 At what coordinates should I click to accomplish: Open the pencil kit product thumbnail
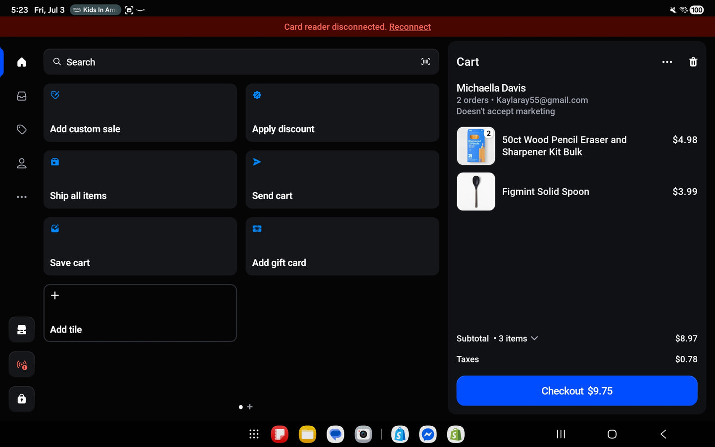(x=476, y=146)
